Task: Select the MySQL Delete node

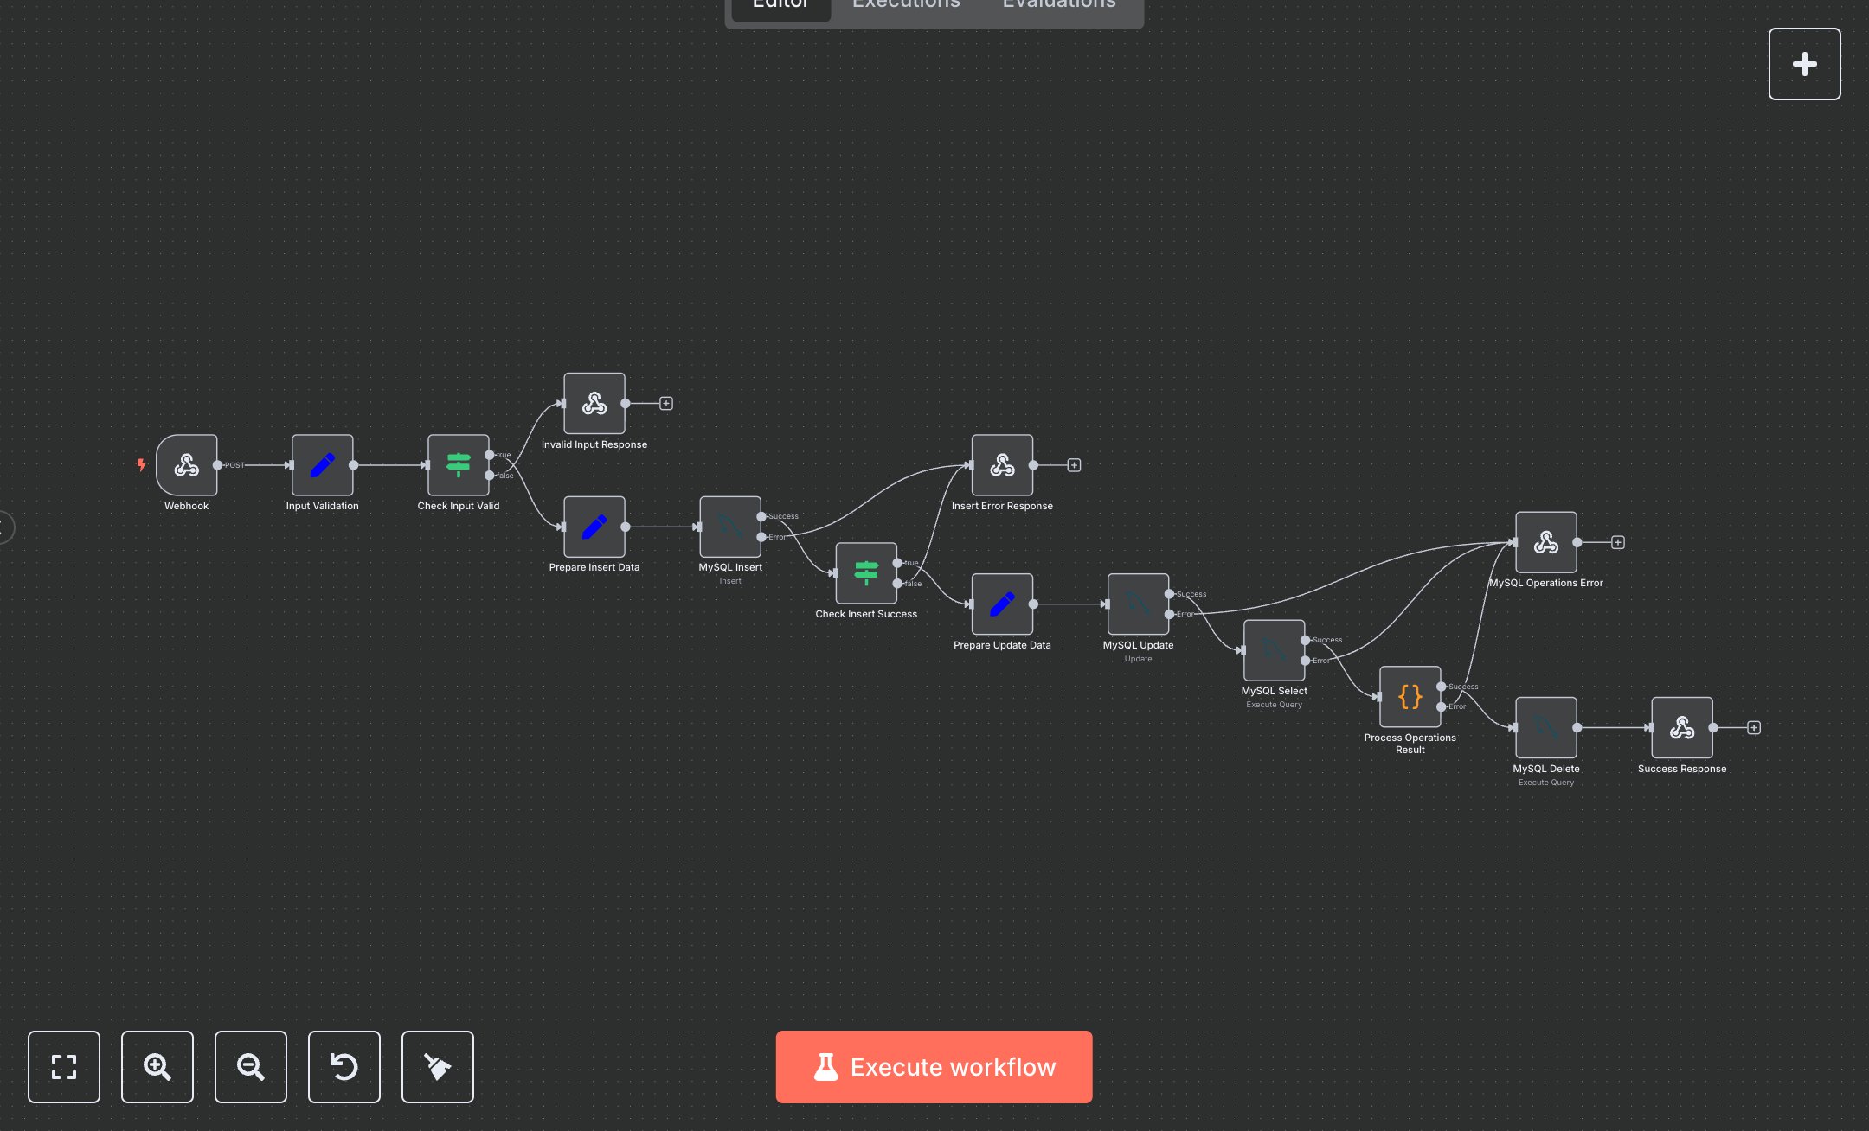Action: click(1545, 727)
